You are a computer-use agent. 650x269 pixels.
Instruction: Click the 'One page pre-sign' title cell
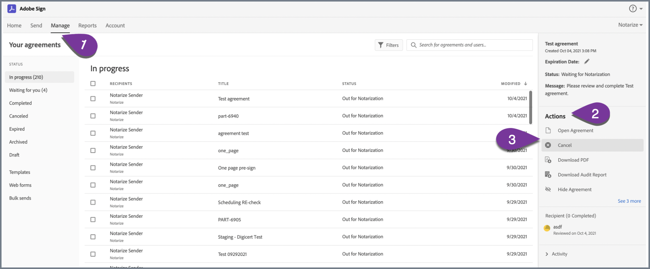[237, 168]
